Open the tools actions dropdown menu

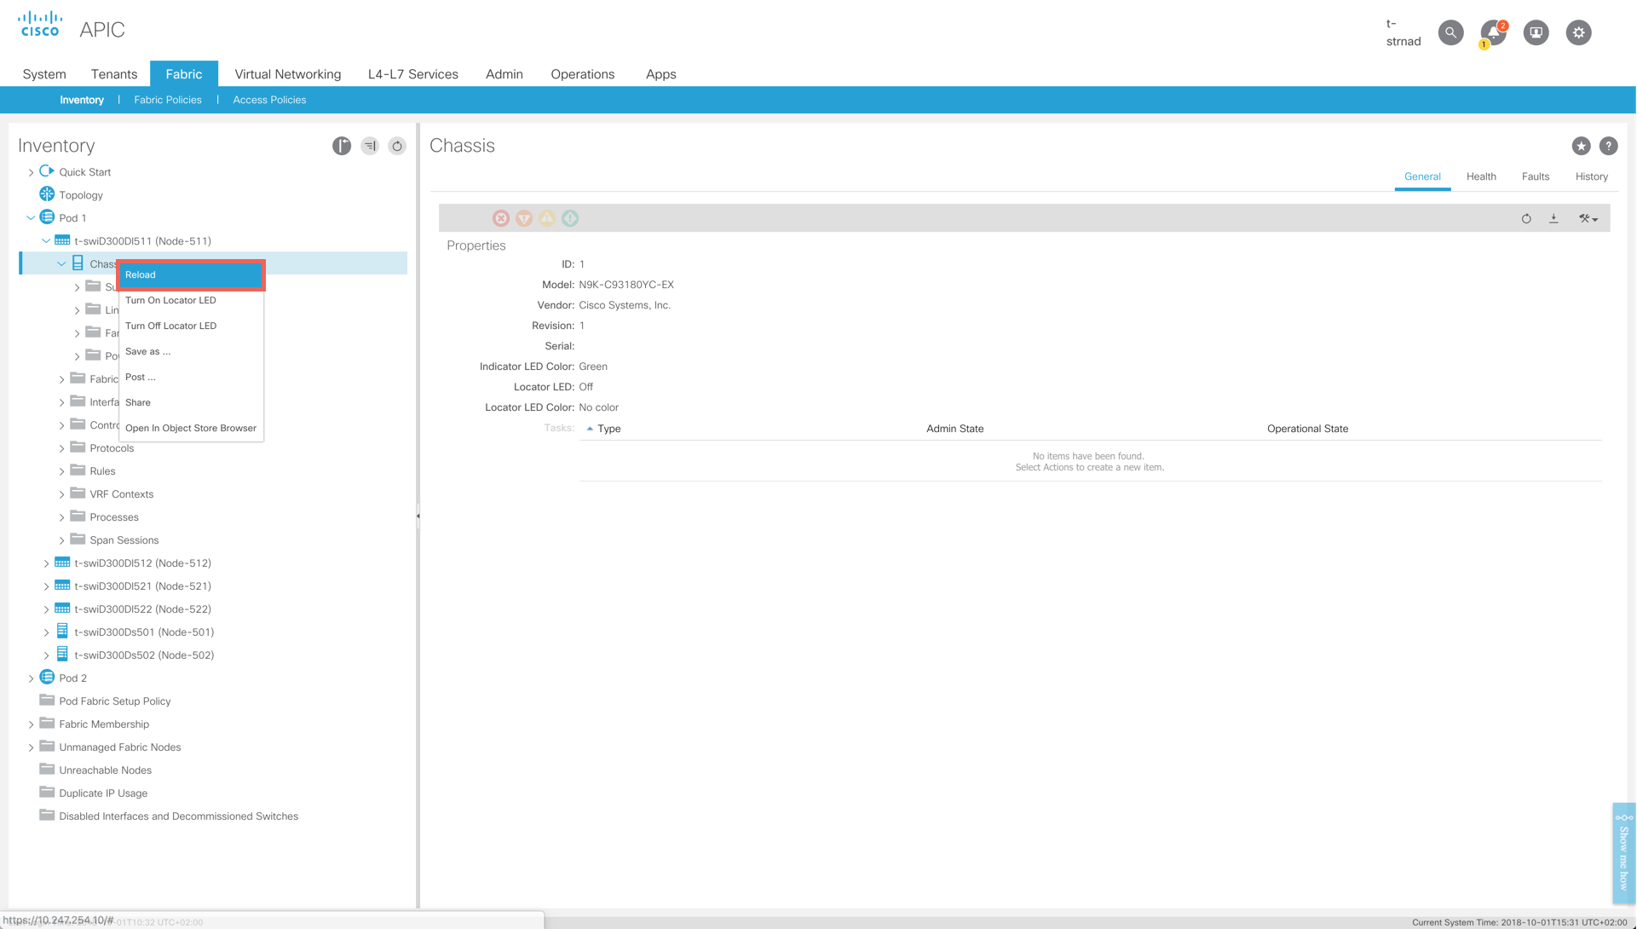point(1588,219)
